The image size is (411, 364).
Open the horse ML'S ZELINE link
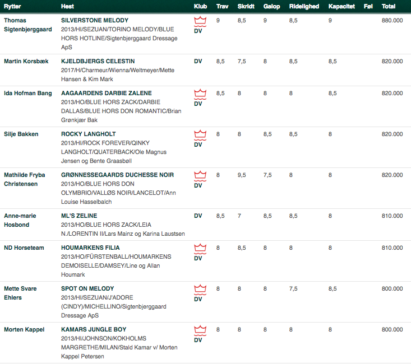click(x=79, y=216)
